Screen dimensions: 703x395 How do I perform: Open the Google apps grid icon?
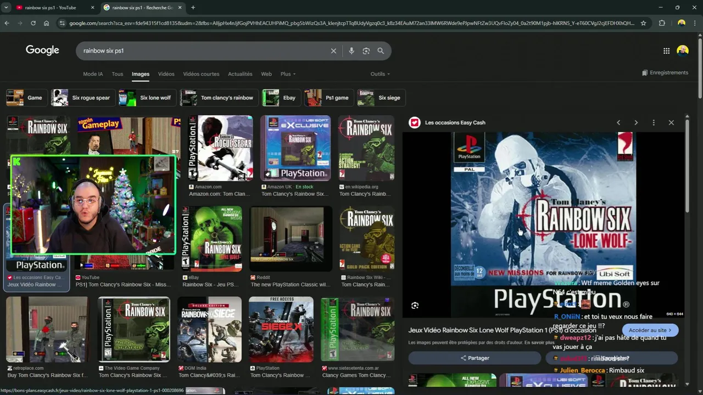(666, 50)
